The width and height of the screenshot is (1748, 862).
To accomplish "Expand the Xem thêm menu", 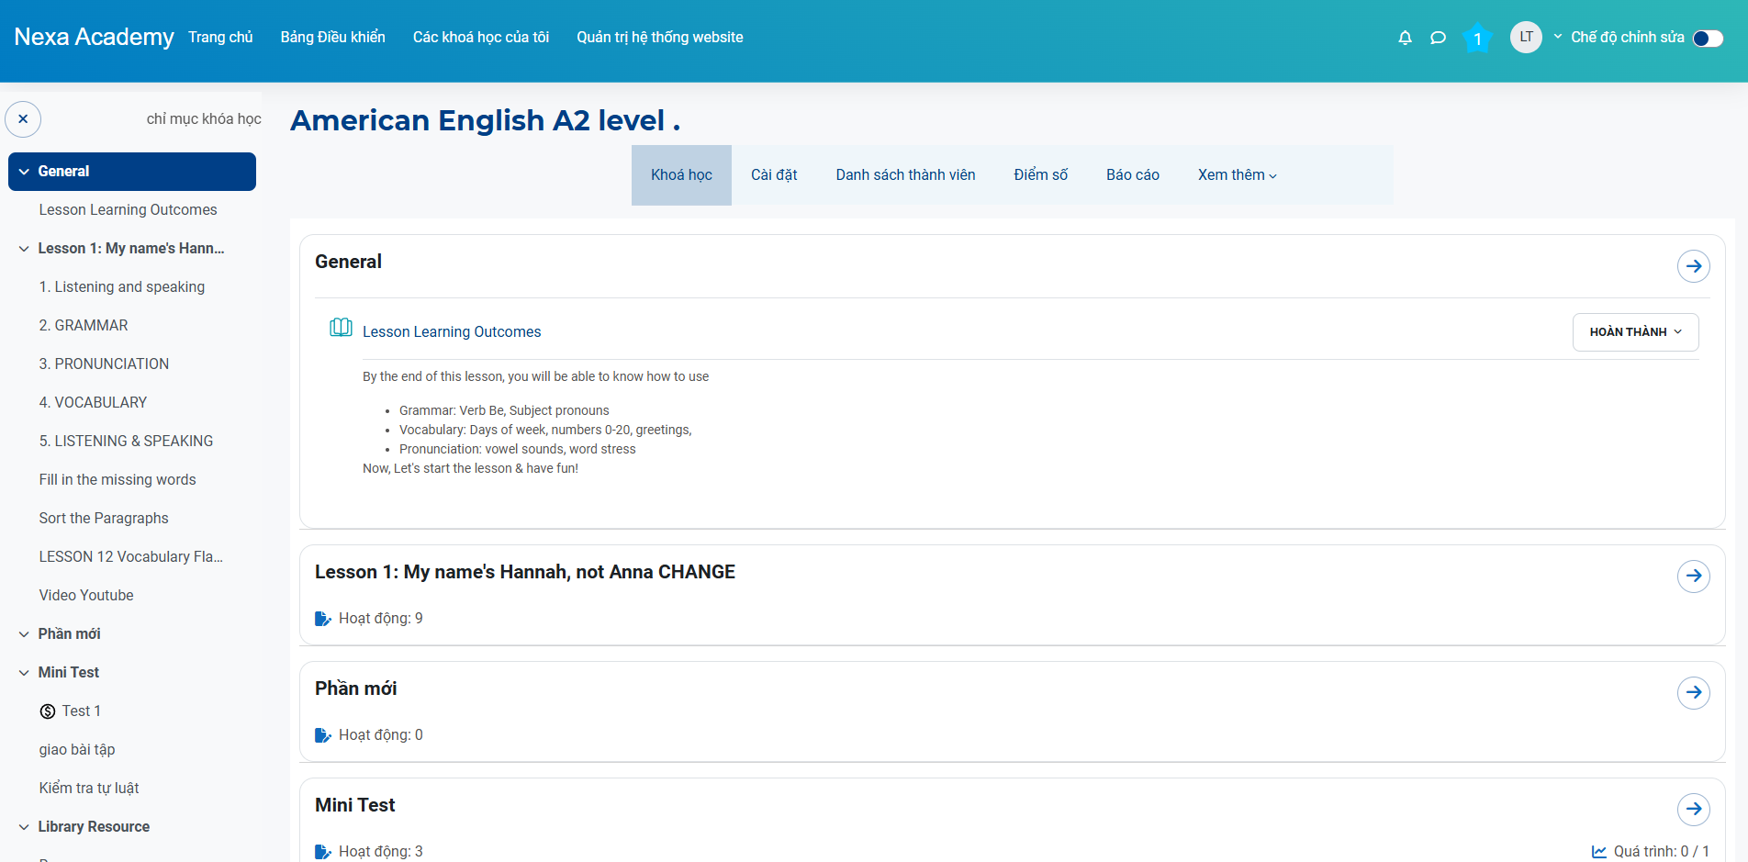I will pyautogui.click(x=1237, y=175).
